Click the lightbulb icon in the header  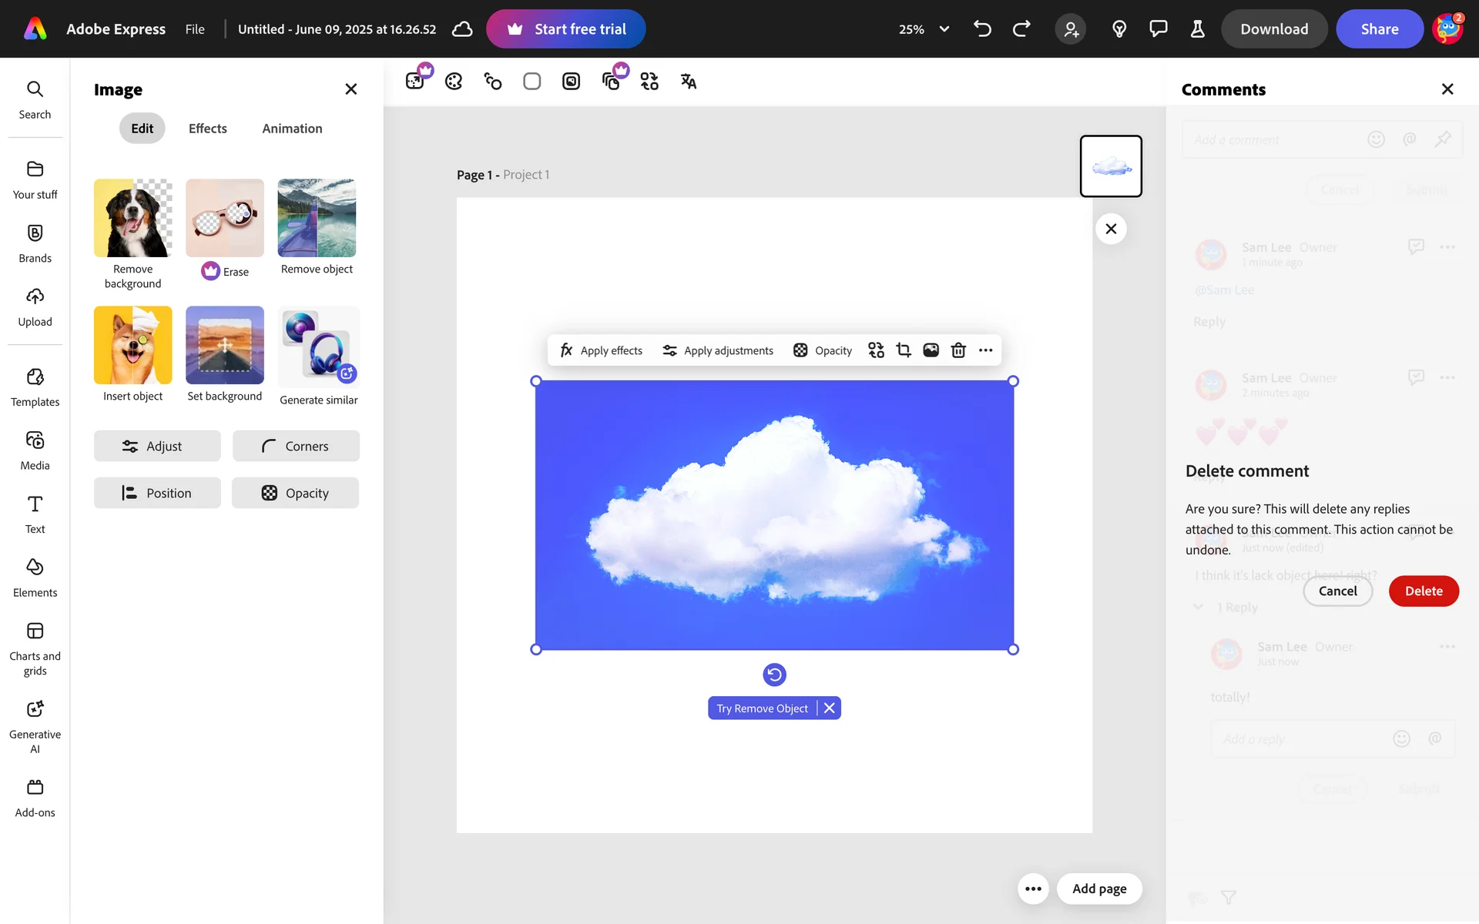pos(1119,29)
